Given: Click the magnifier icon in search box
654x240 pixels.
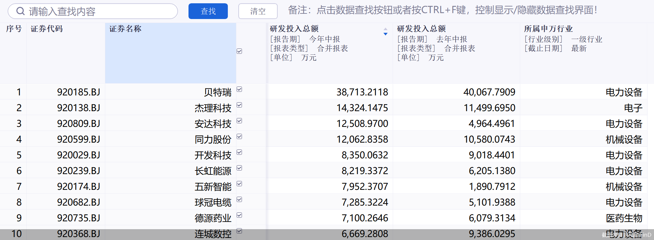Looking at the screenshot, I should pos(20,11).
